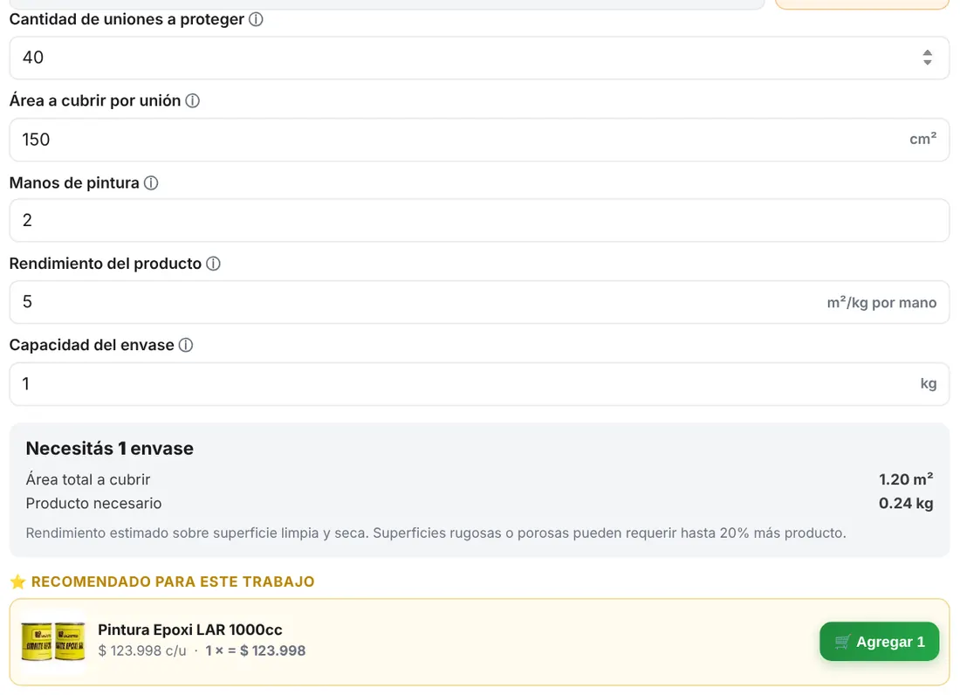
Task: Click the 1 × = $ 123.998 subtotal
Action: 256,651
